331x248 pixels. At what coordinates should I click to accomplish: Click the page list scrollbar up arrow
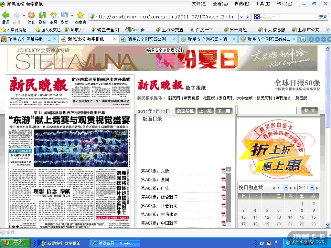coord(229,170)
